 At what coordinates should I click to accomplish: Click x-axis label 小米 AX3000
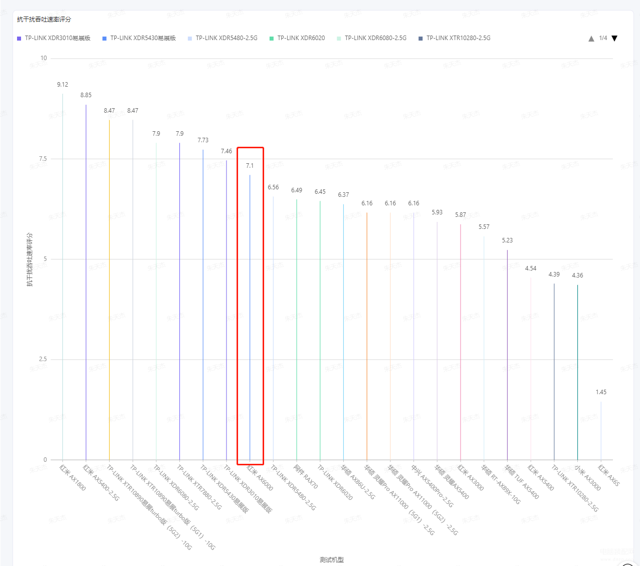(587, 477)
